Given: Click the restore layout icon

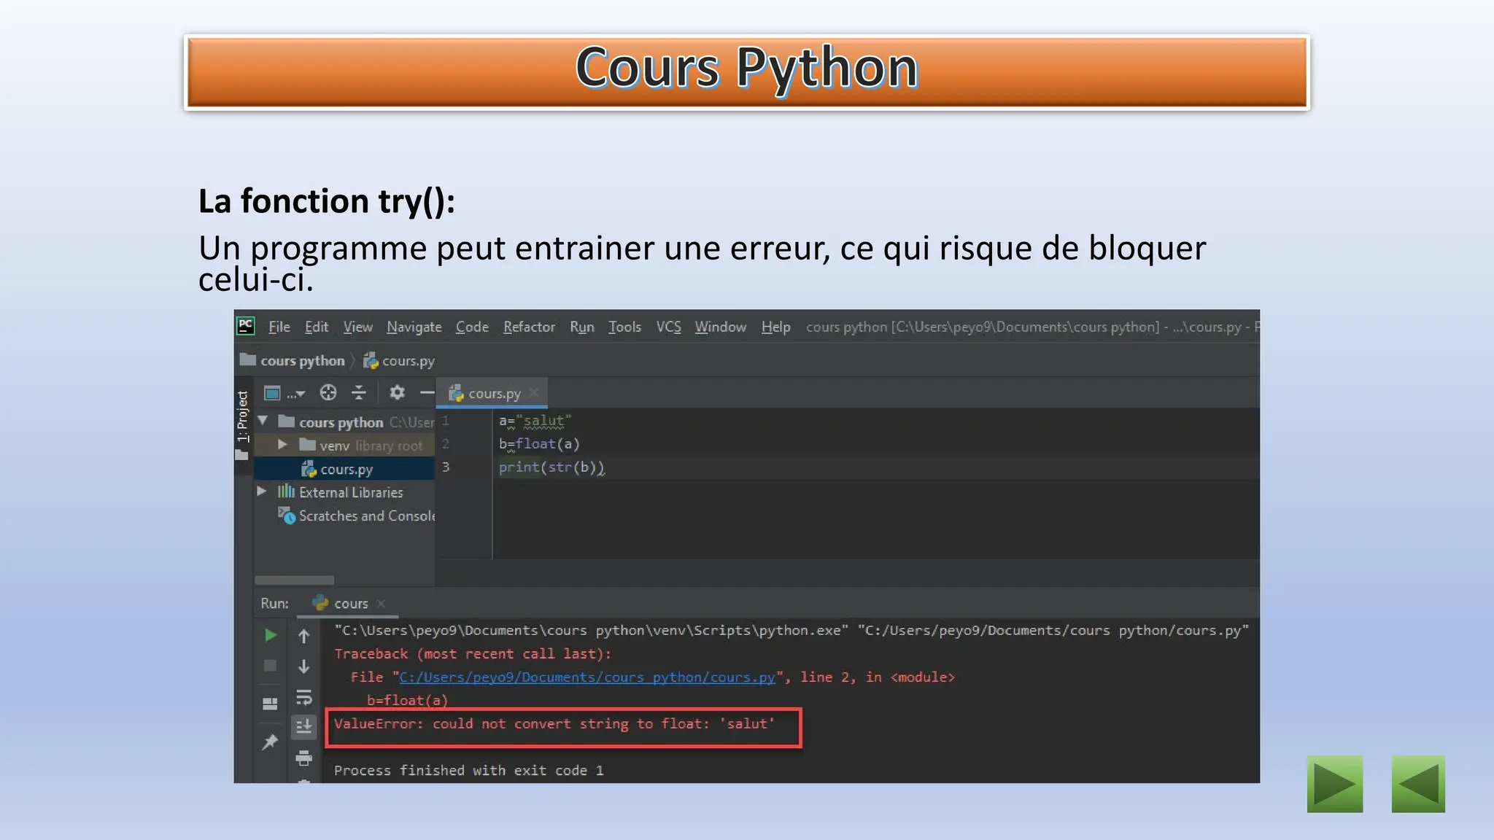Looking at the screenshot, I should pos(270,704).
